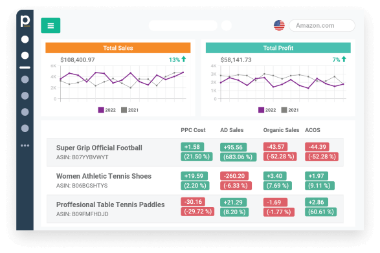
Task: Open Women Athletic Tennis Shoes product
Action: coord(104,176)
